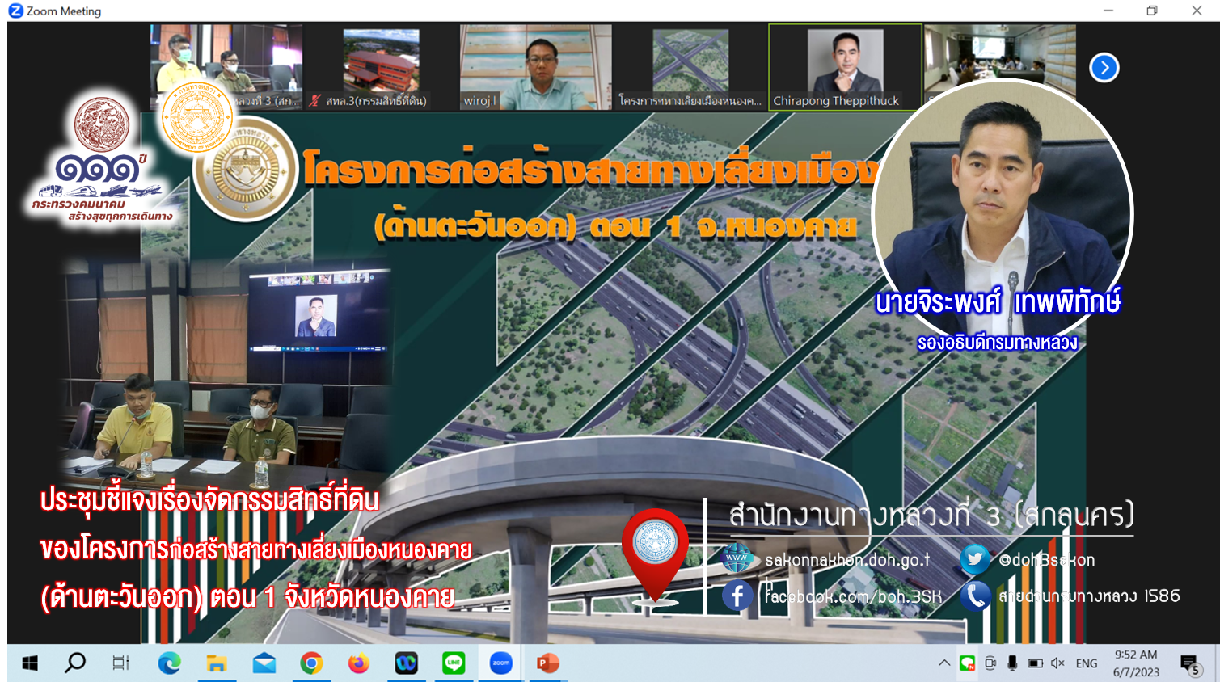The height and width of the screenshot is (682, 1220).
Task: Click the muted สทล.3 participant thumbnail
Action: pyautogui.click(x=381, y=68)
